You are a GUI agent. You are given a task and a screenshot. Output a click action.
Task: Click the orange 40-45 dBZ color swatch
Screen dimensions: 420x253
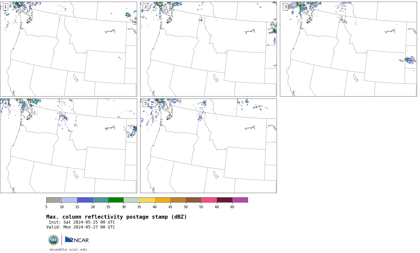pyautogui.click(x=162, y=200)
